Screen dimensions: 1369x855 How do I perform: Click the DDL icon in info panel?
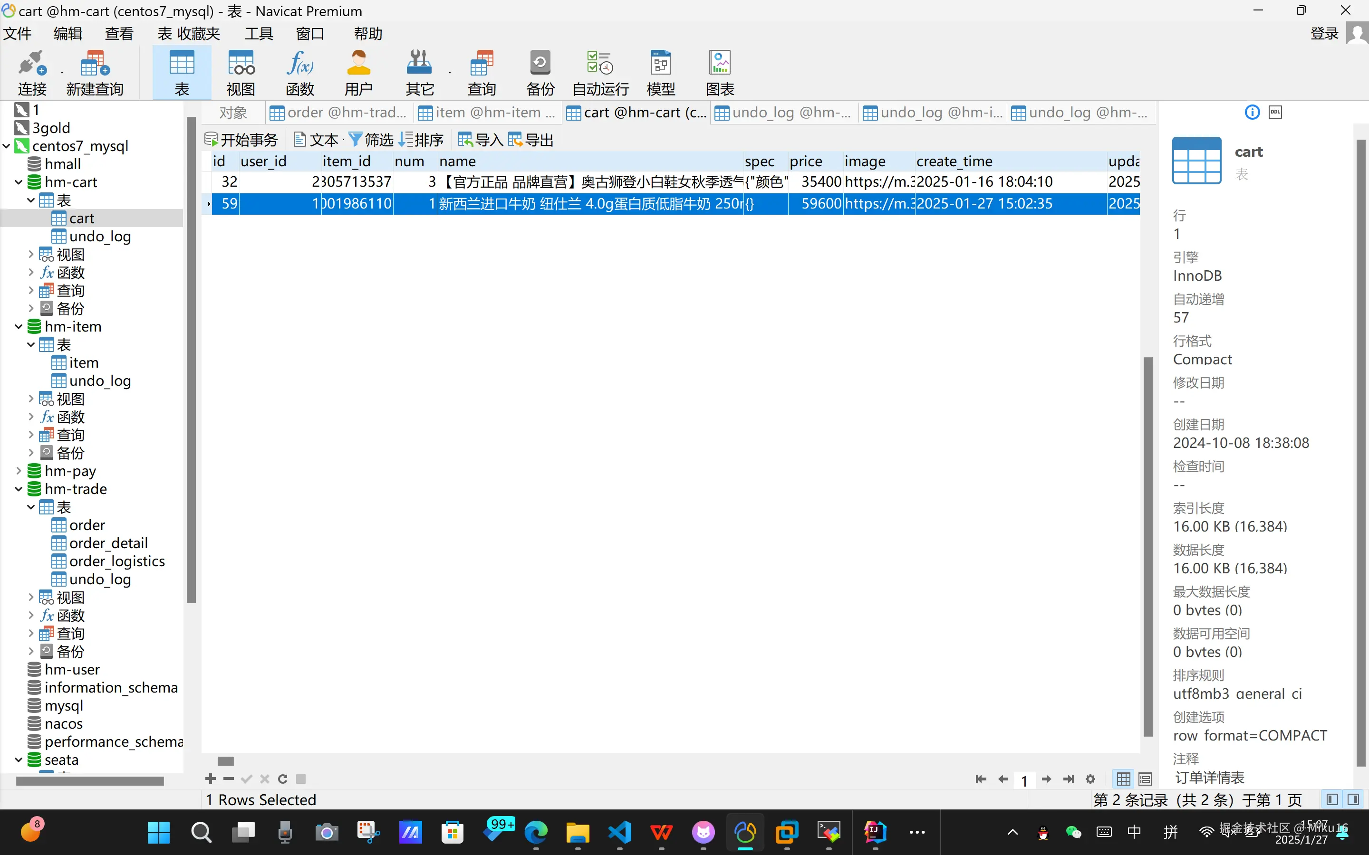(1275, 112)
